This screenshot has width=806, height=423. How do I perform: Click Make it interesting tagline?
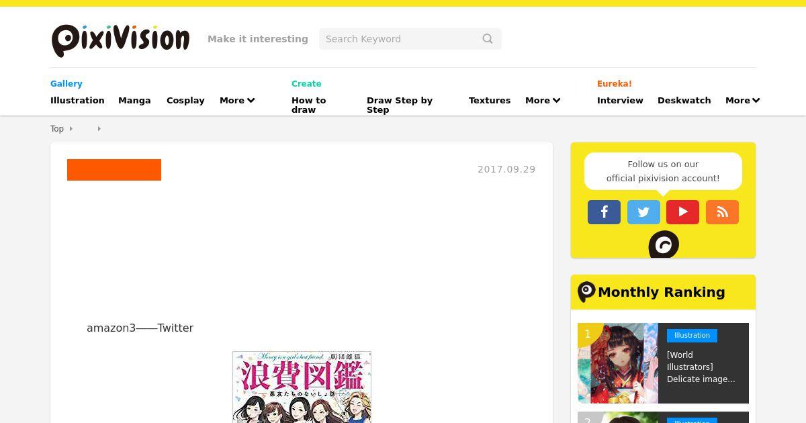pos(258,39)
